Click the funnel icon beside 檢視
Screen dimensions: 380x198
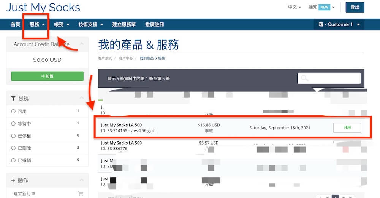pos(13,98)
